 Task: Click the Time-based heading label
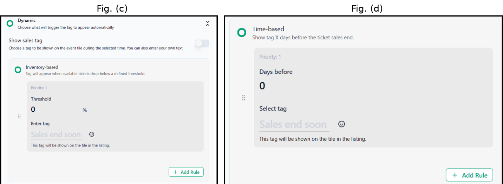268,29
